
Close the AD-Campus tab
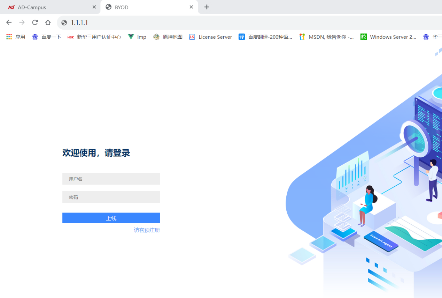click(x=94, y=7)
